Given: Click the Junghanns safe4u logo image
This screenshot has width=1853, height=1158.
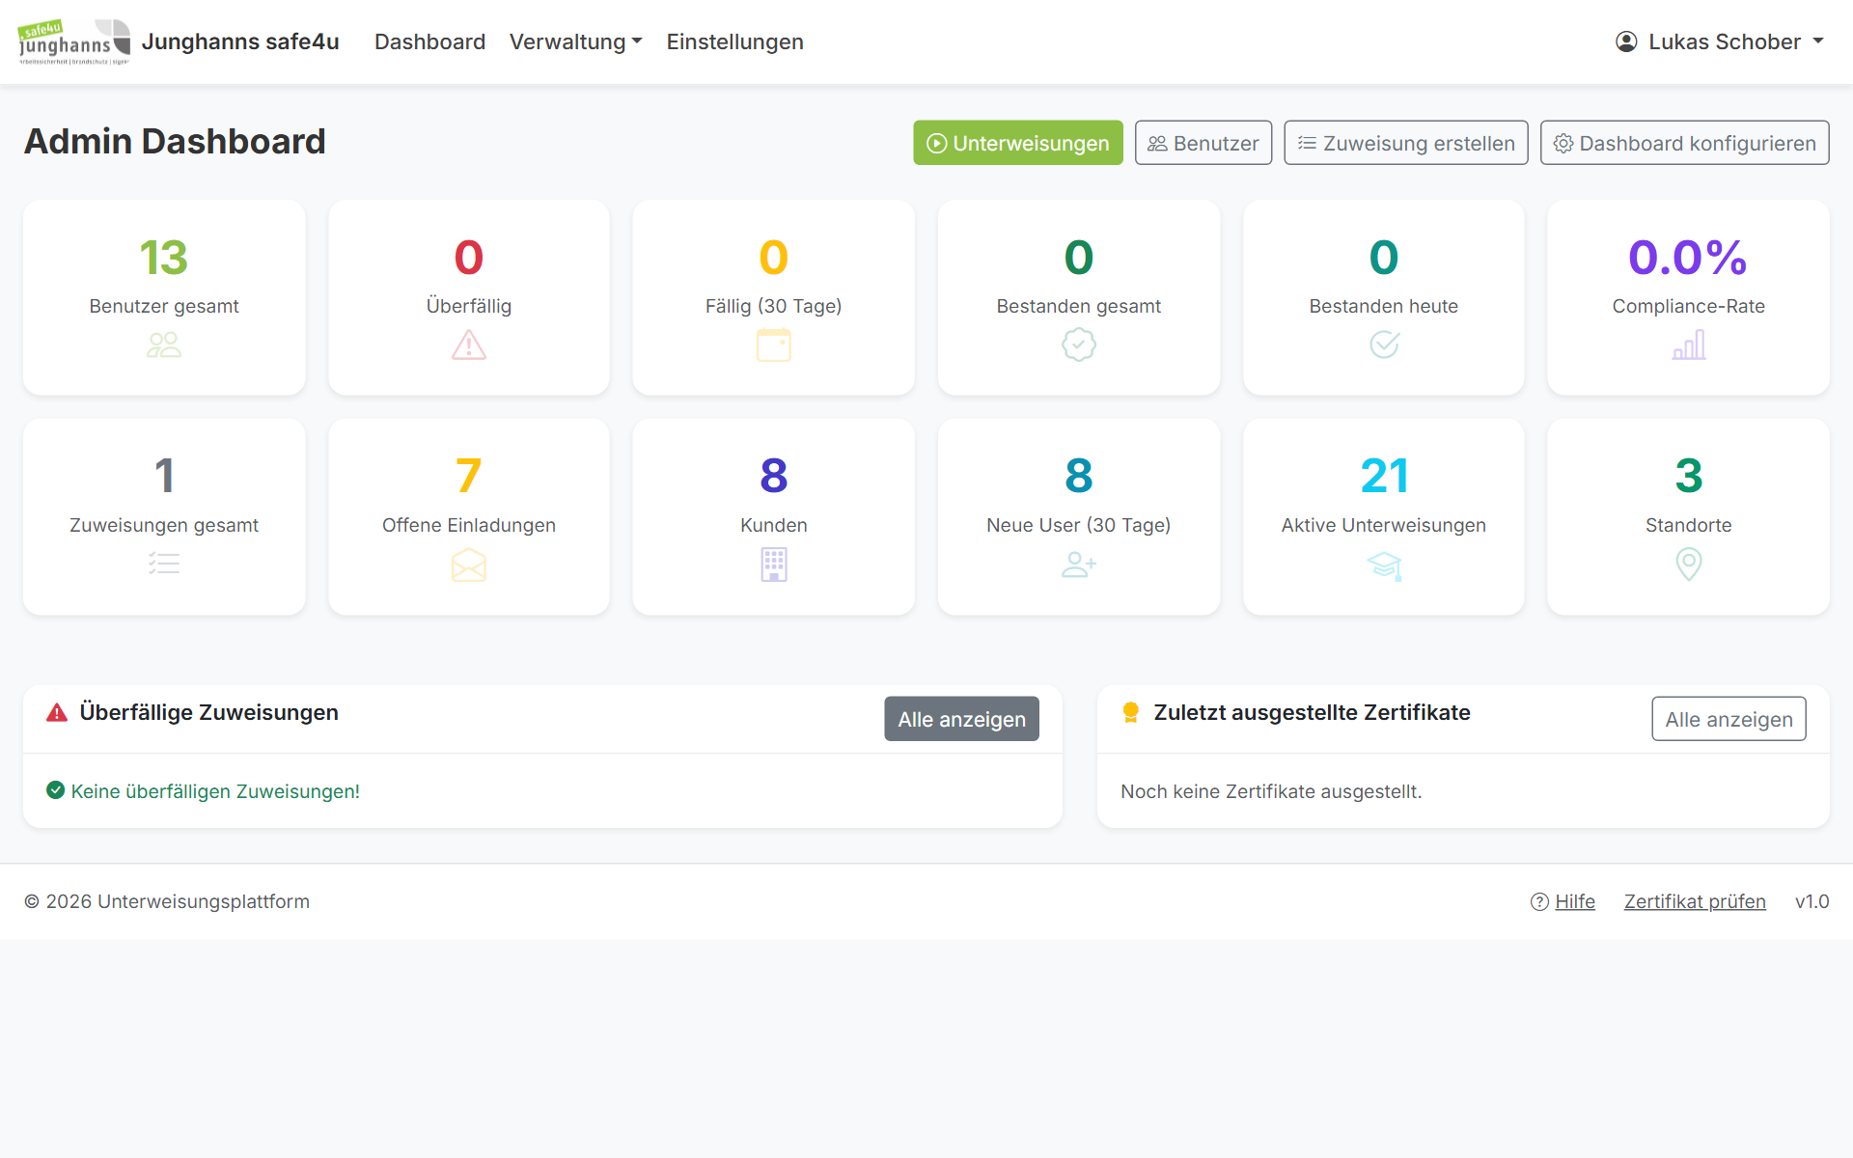Looking at the screenshot, I should [74, 41].
